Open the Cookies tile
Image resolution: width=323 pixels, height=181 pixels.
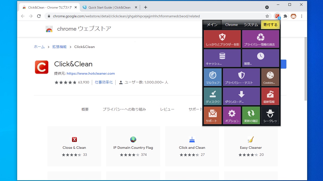coord(270,77)
